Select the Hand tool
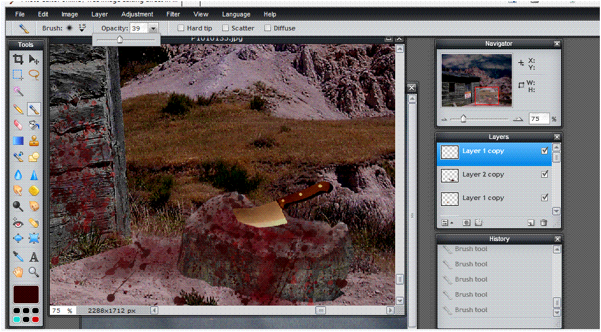 (18, 272)
